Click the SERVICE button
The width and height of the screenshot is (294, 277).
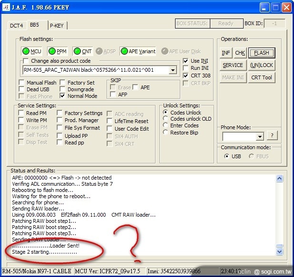coord(233,65)
